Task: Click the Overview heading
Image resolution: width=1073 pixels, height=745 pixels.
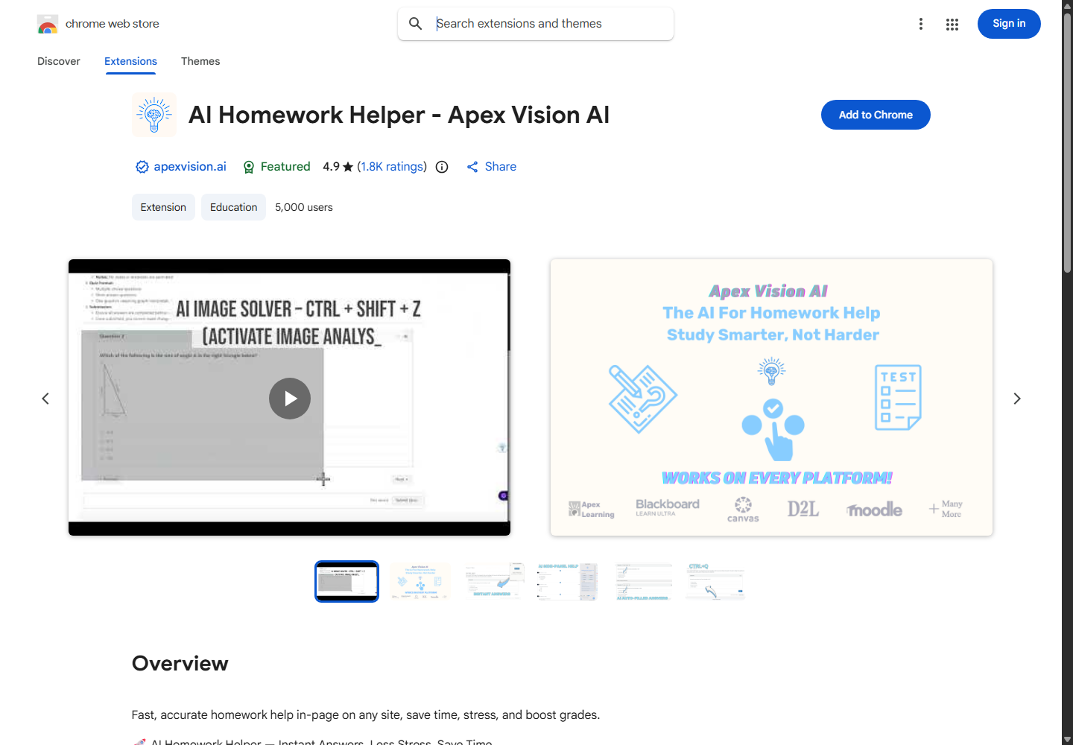Action: [x=180, y=663]
